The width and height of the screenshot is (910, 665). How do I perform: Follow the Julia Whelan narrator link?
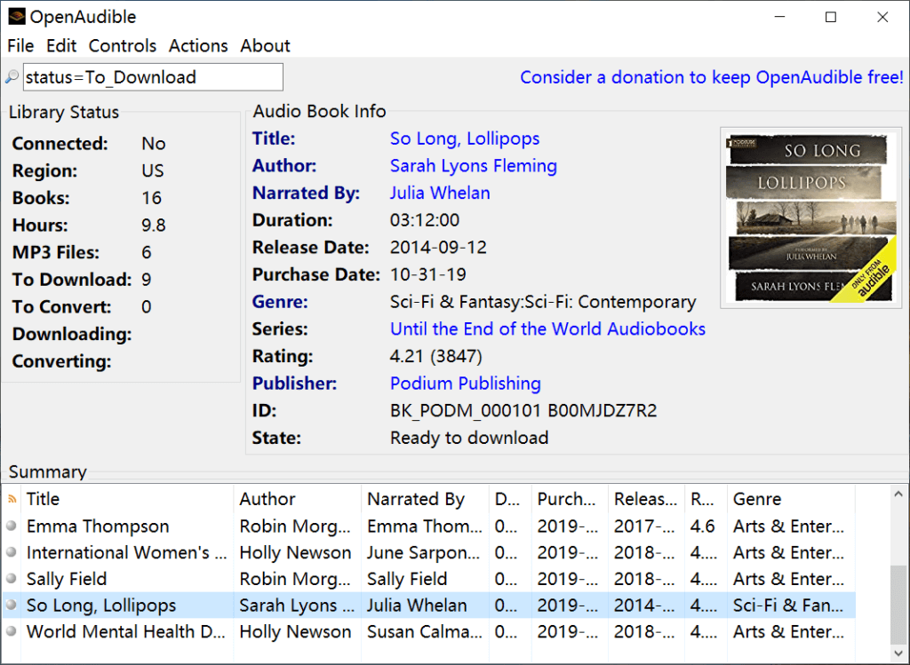[439, 193]
